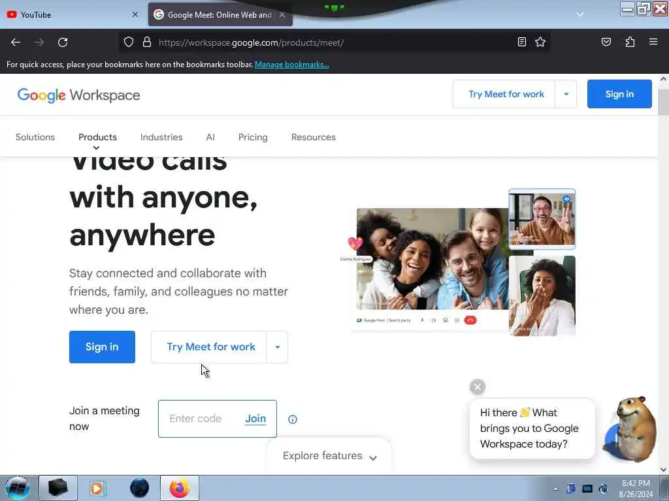Open the Pocket save icon
The width and height of the screenshot is (669, 501).
[606, 42]
